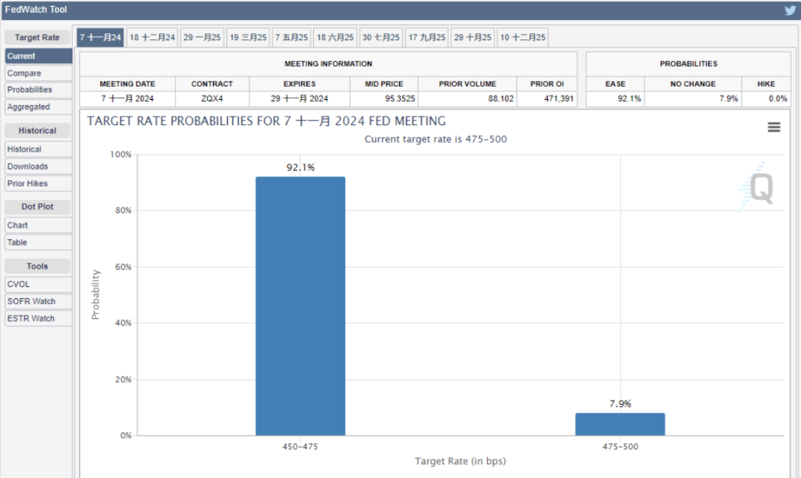Image resolution: width=801 pixels, height=478 pixels.
Task: Click the Target Rate section header
Action: point(37,37)
